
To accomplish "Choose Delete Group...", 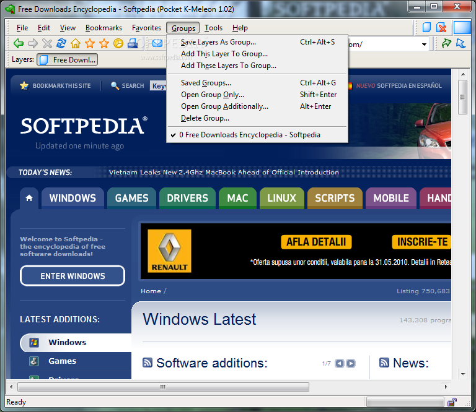I will (x=257, y=118).
